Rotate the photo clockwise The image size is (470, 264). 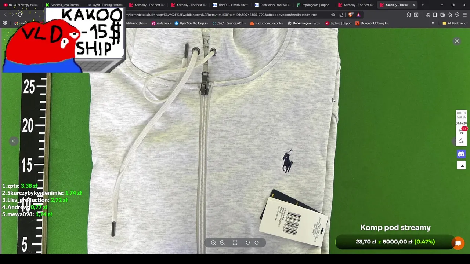pos(257,242)
